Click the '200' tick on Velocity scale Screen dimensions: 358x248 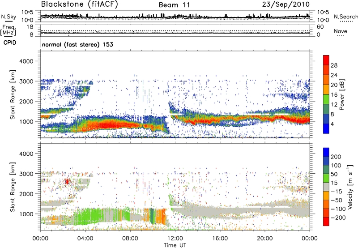(336, 157)
